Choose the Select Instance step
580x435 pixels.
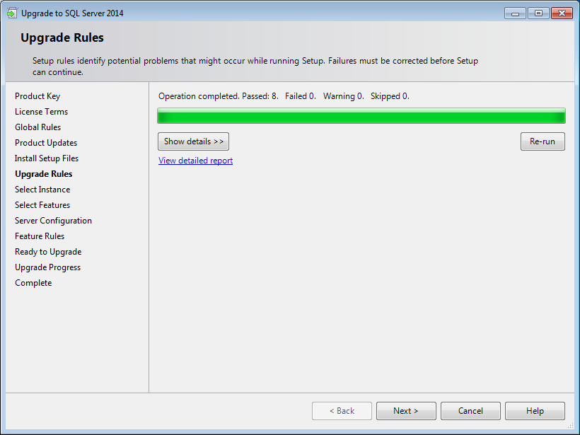click(x=42, y=190)
